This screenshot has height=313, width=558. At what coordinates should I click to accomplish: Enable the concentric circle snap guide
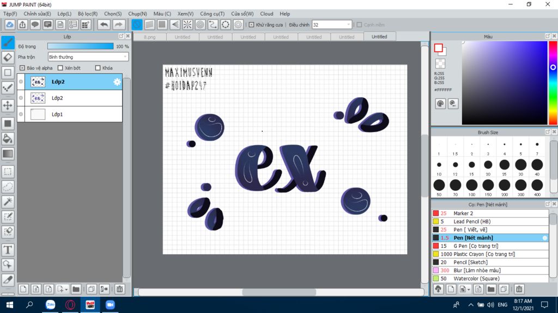click(x=201, y=24)
